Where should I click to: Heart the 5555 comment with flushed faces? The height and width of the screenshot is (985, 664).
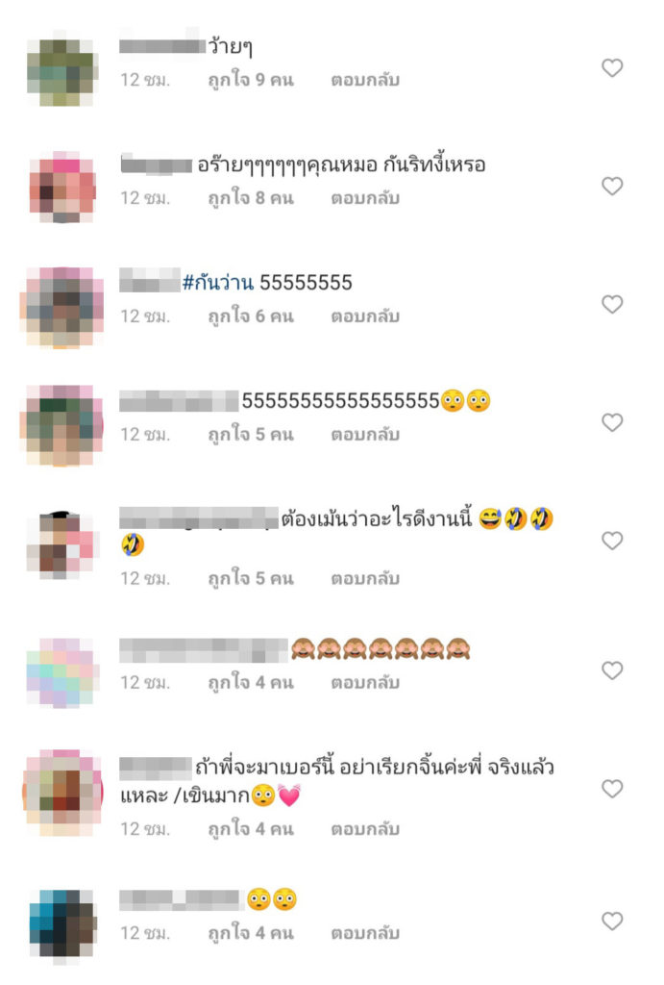(612, 421)
